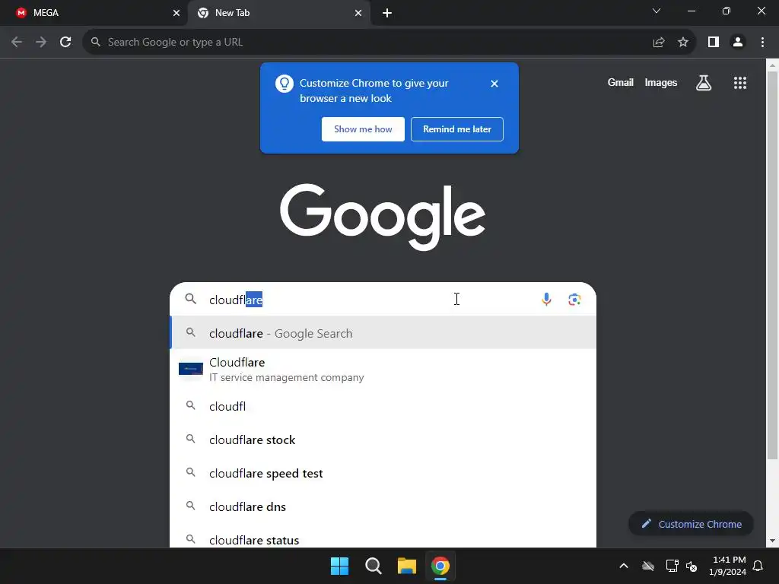Image resolution: width=779 pixels, height=584 pixels.
Task: Open Google Images link
Action: (661, 82)
